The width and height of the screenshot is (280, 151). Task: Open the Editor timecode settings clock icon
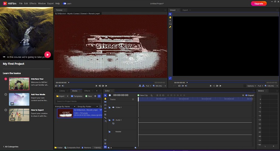[110, 95]
